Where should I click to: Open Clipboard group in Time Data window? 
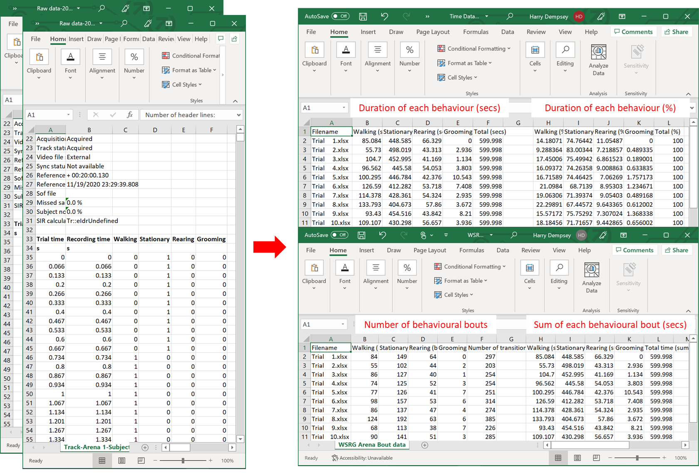[x=314, y=57]
